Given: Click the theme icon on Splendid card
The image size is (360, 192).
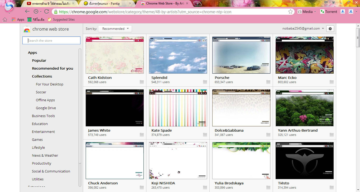Looking at the screenshot, I should click(x=205, y=82).
